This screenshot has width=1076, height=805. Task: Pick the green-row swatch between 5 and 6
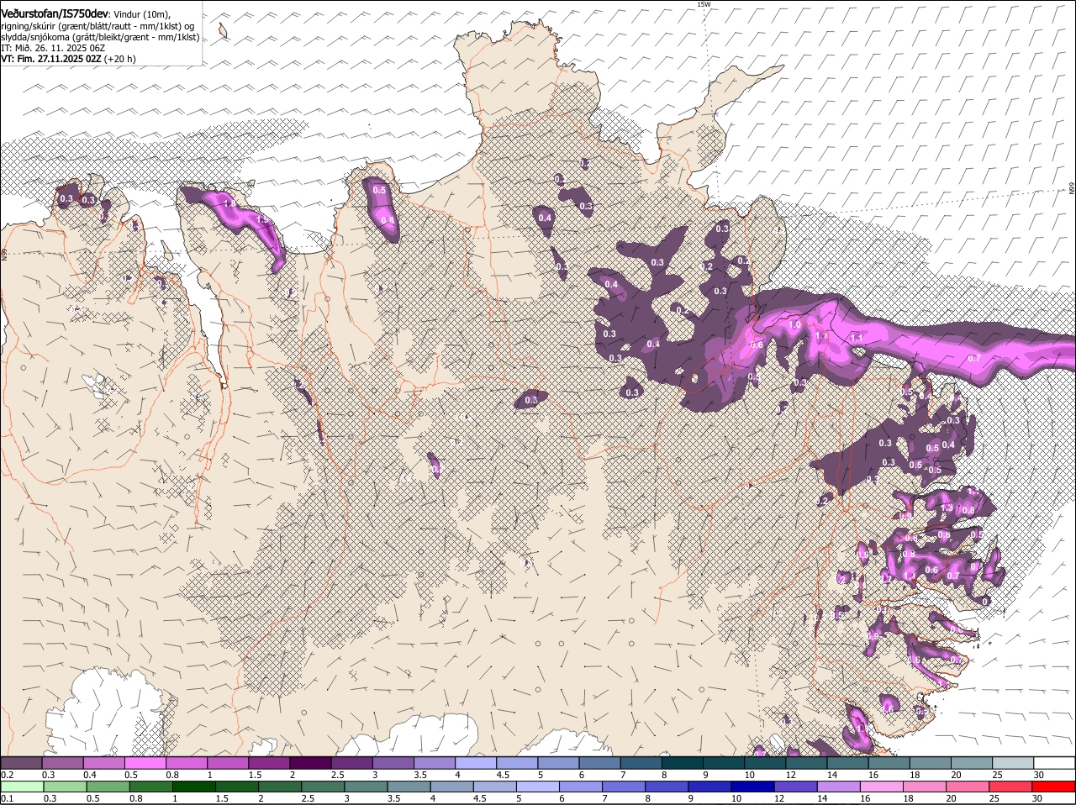pyautogui.click(x=538, y=787)
